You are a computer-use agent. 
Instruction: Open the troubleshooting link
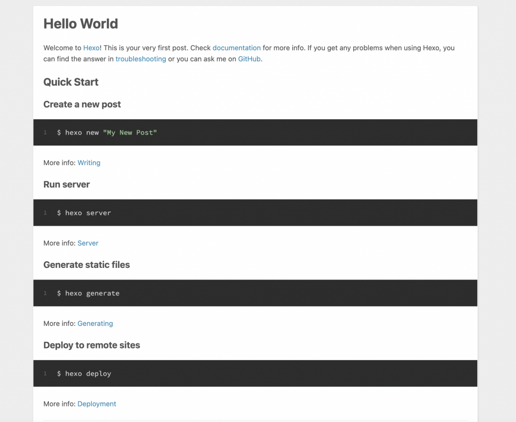[x=141, y=59]
